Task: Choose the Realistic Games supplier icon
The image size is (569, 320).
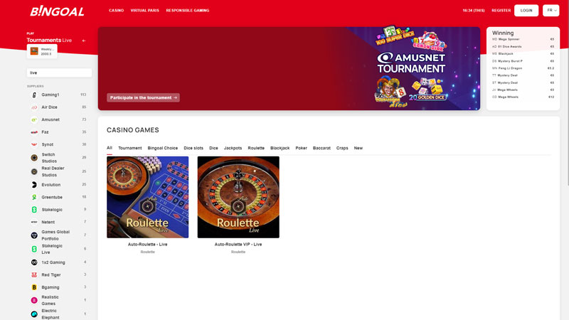Action: [34, 300]
